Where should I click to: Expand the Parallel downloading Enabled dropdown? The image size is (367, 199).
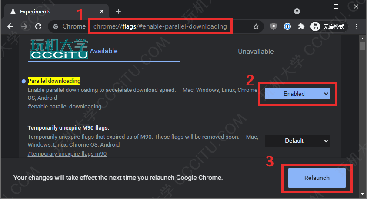tap(297, 94)
